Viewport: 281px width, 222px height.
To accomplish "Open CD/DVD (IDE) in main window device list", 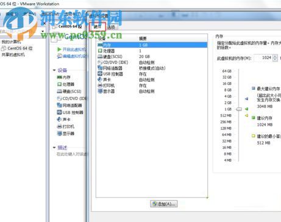I will [72, 98].
